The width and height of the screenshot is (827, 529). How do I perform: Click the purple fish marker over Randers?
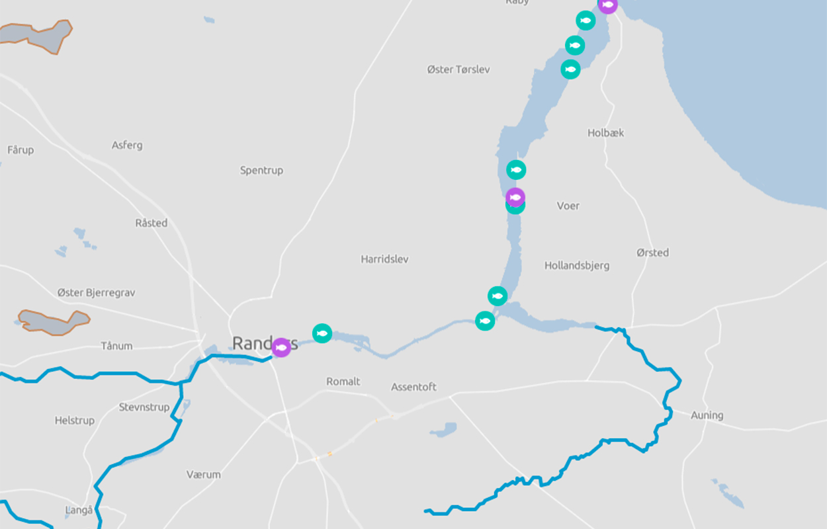pyautogui.click(x=281, y=347)
